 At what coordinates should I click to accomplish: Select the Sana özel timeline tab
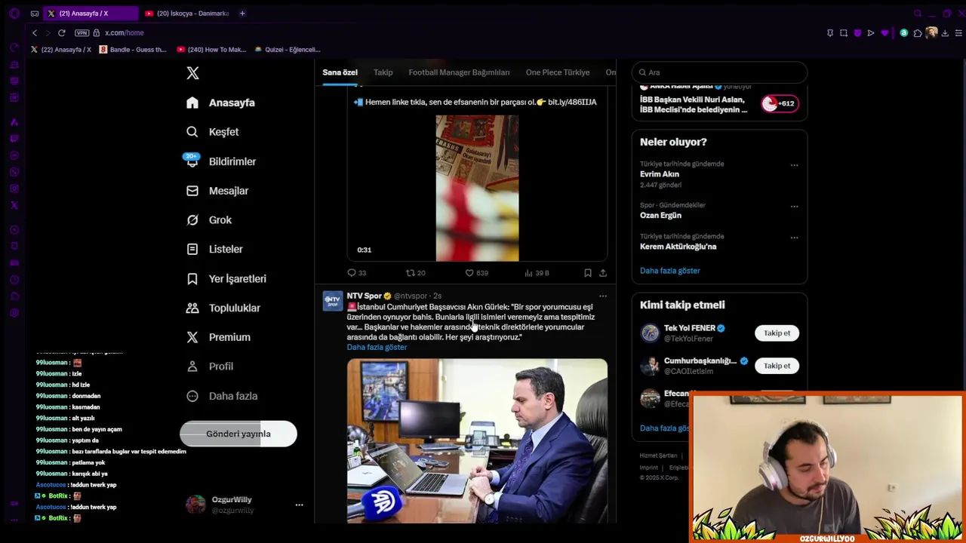pyautogui.click(x=340, y=72)
